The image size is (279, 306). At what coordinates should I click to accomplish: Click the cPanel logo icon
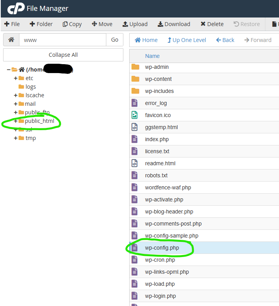pyautogui.click(x=16, y=9)
